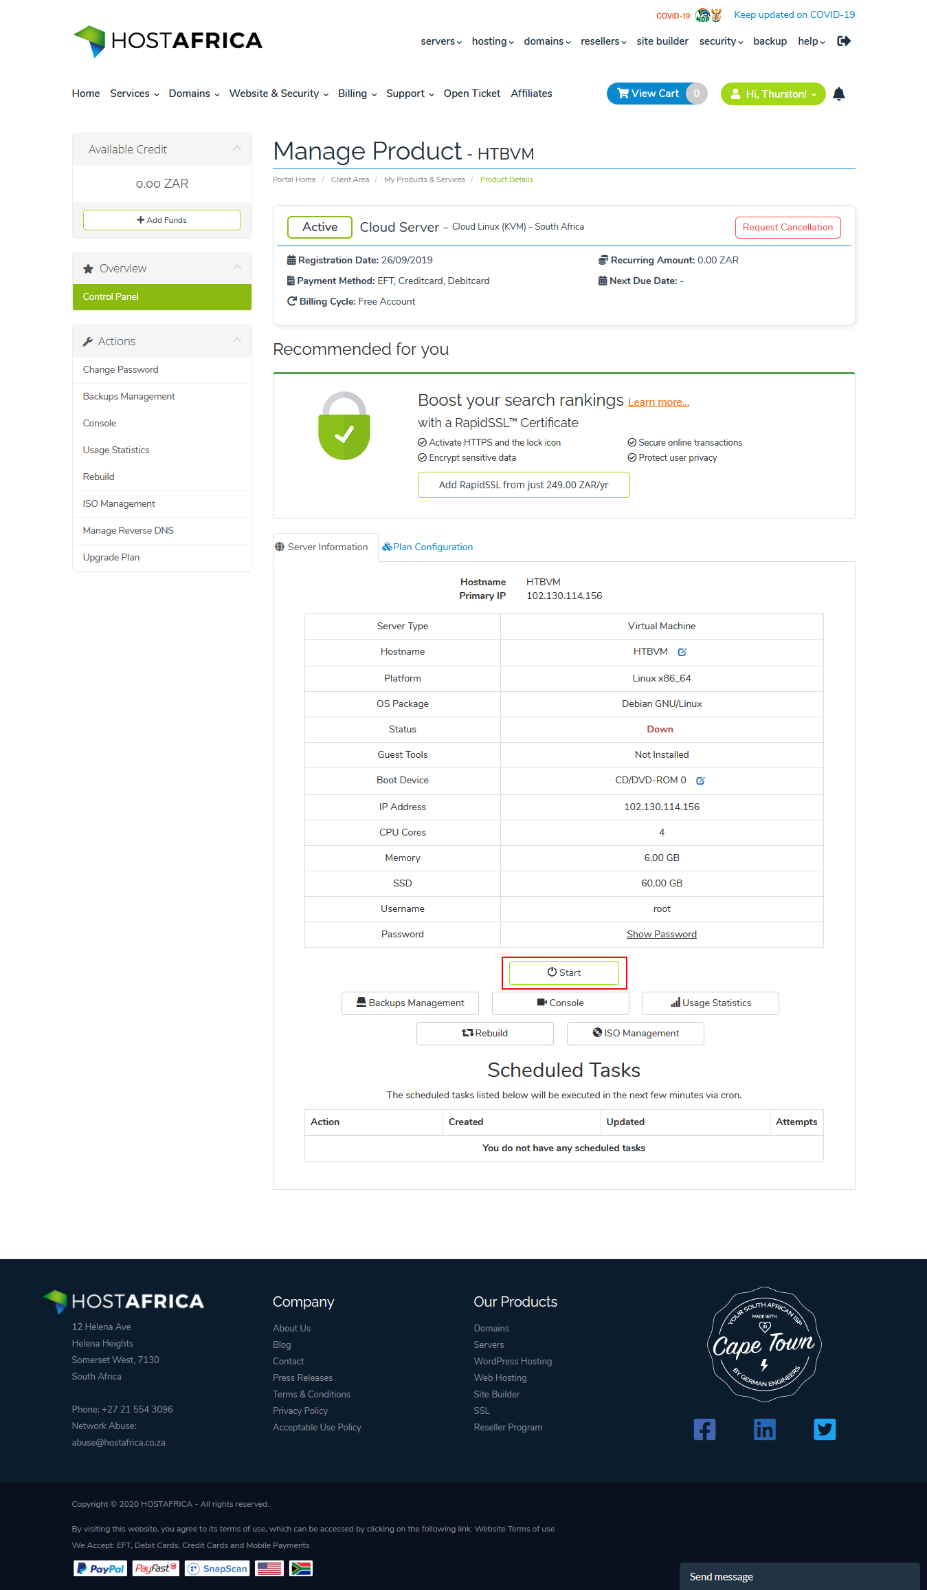Click the HostAfrica header logo

point(168,41)
